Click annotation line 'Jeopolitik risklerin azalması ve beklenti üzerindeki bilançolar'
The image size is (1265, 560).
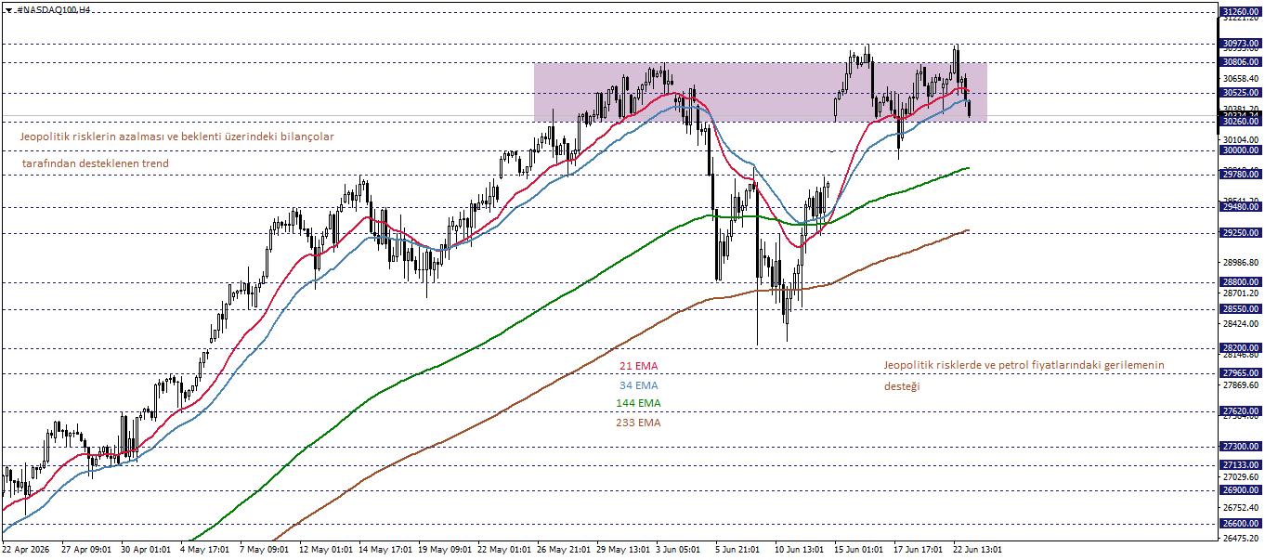coord(176,137)
